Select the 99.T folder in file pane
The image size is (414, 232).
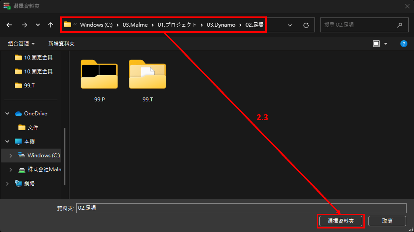point(148,74)
